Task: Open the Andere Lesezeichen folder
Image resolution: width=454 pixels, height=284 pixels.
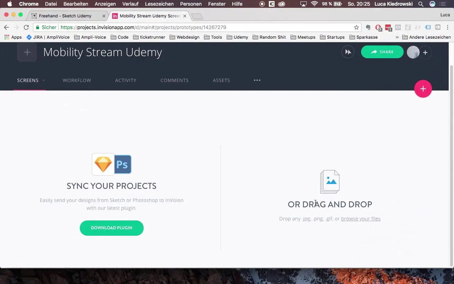Action: [x=427, y=37]
